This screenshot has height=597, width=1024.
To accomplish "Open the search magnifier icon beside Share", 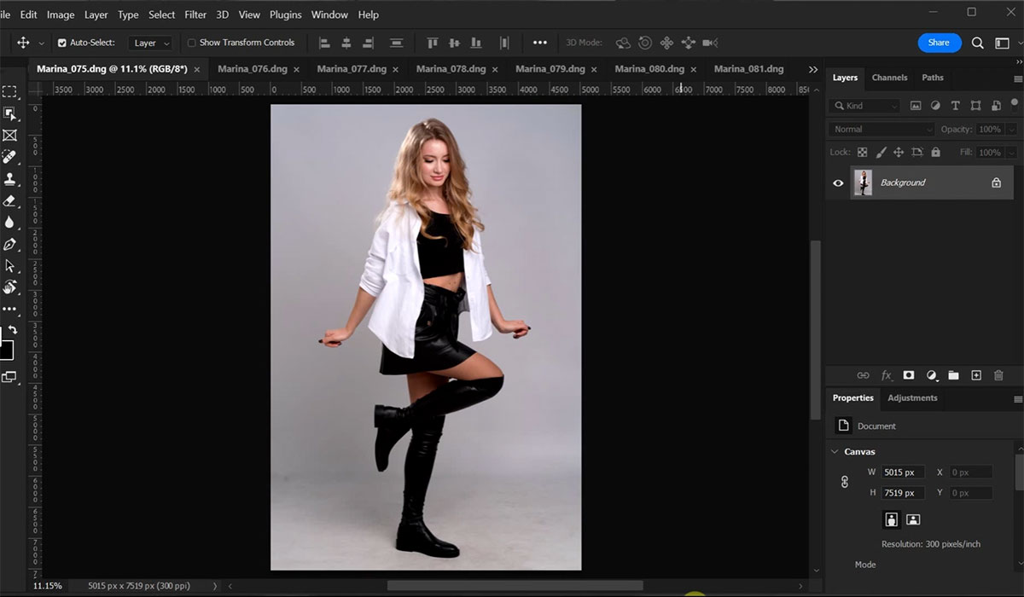I will [978, 43].
